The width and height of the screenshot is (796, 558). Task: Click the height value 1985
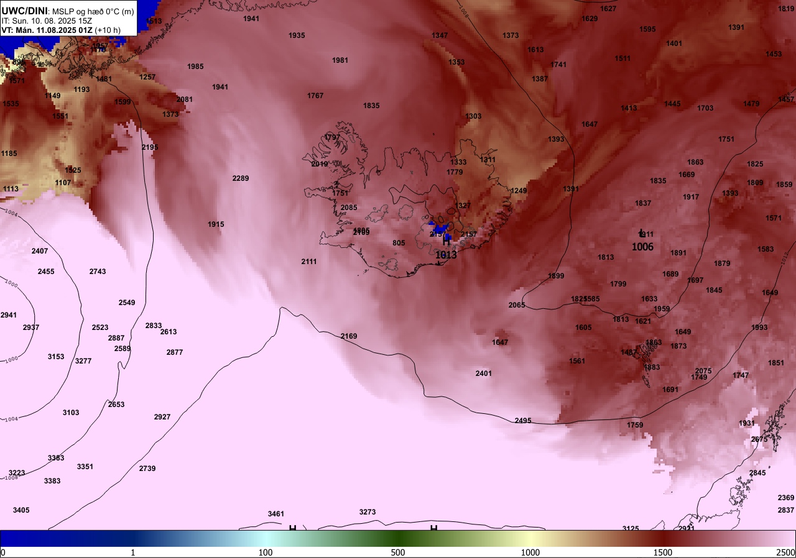(195, 66)
